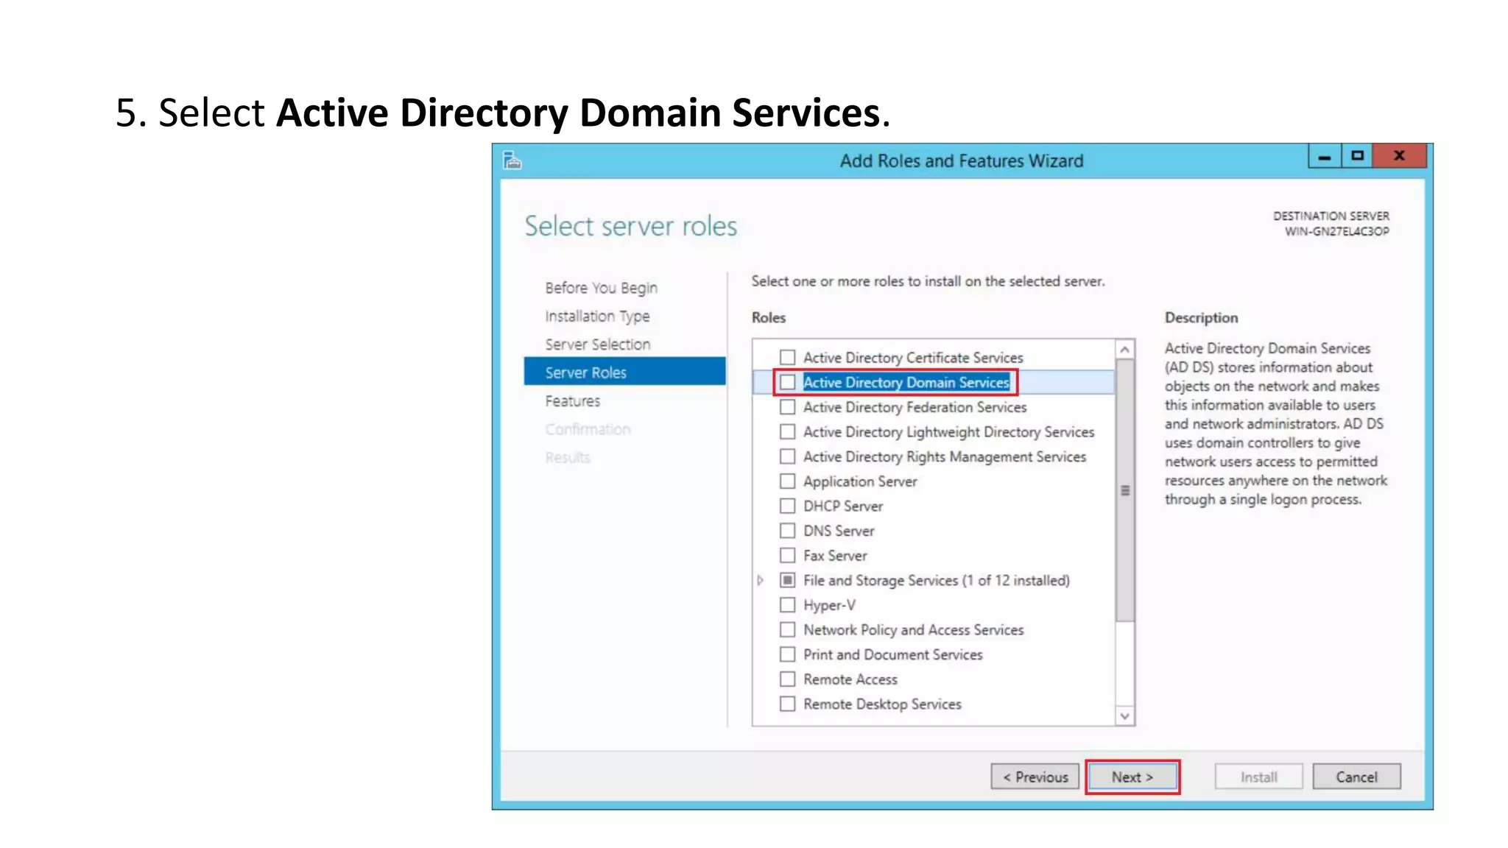Toggle File and Storage Services checkbox
The width and height of the screenshot is (1508, 848).
[x=788, y=580]
